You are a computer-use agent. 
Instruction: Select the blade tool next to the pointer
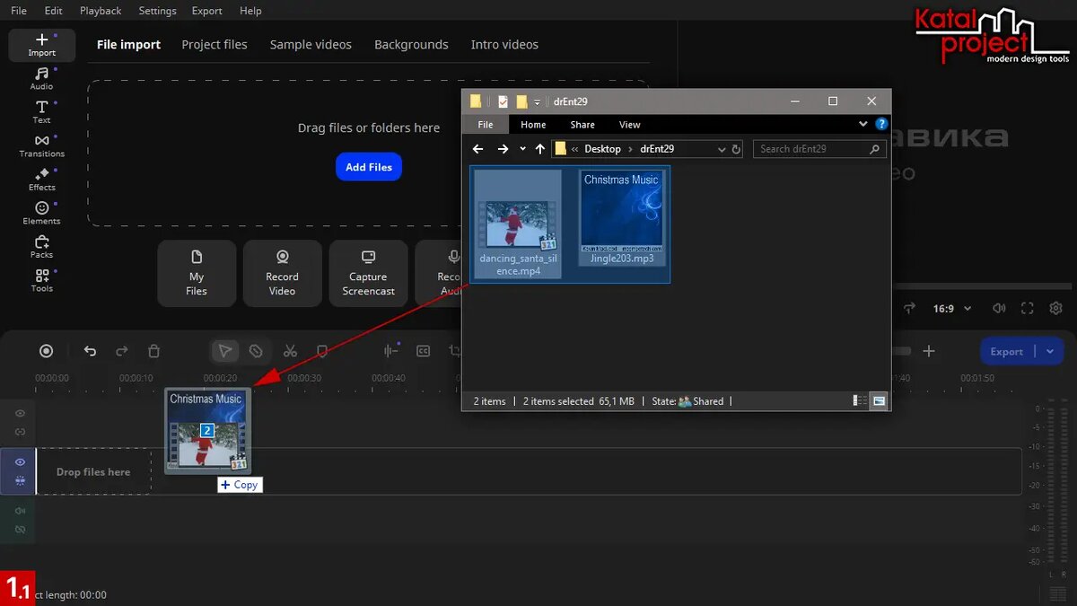pyautogui.click(x=256, y=351)
